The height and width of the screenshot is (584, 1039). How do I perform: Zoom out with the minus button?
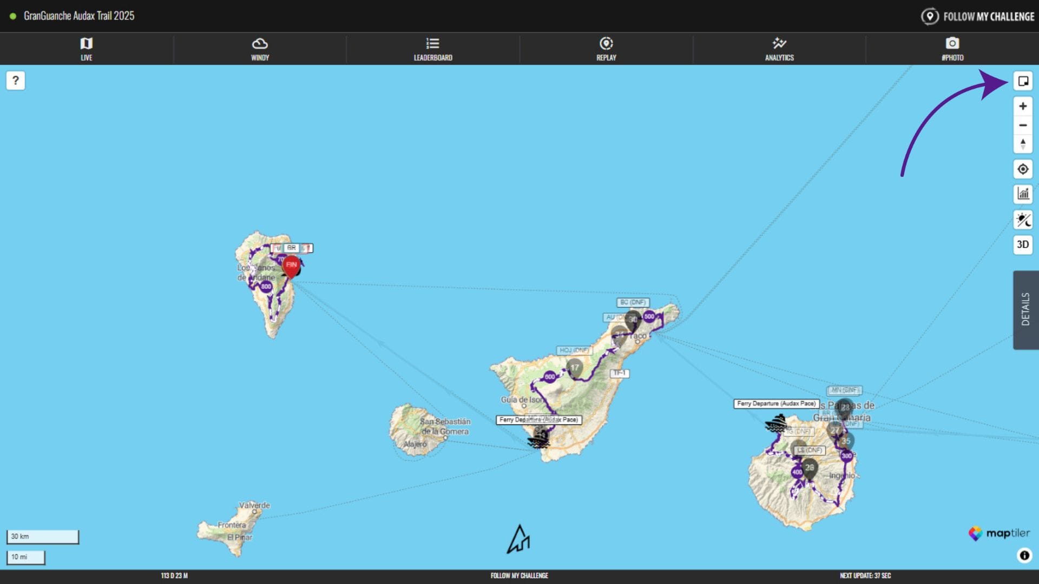1023,125
